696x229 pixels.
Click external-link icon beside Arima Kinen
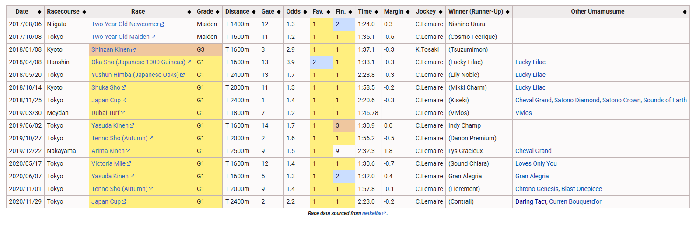coord(128,151)
